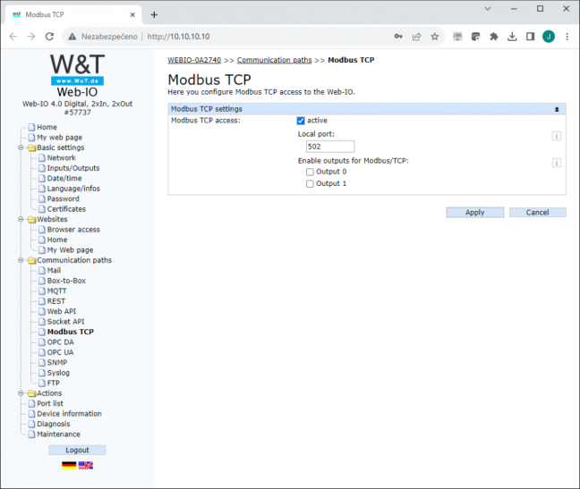Open Date/time settings page

(x=64, y=179)
